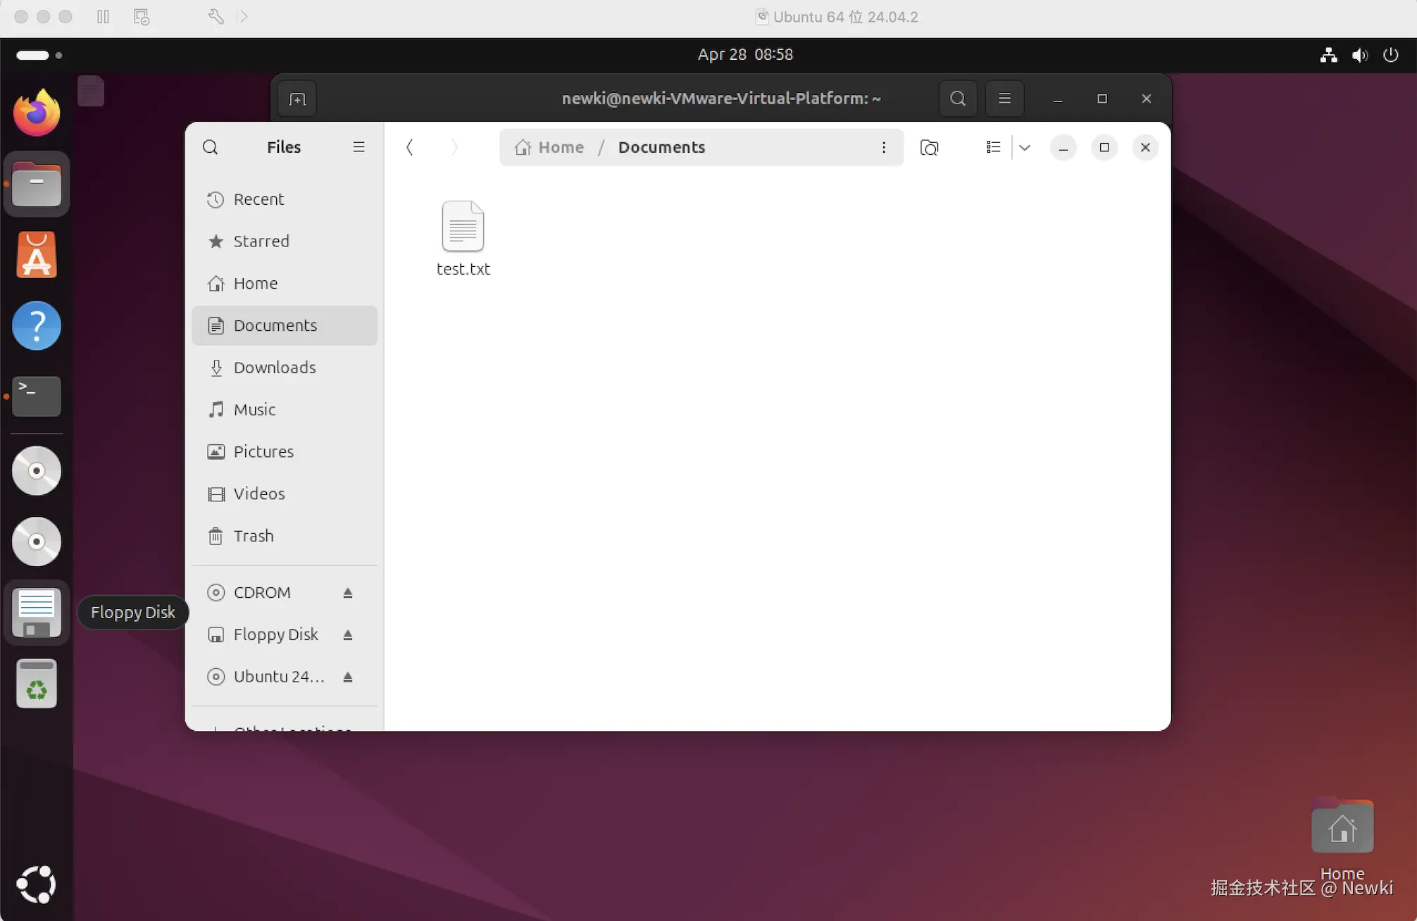Launch Firefox from the dock
This screenshot has width=1417, height=921.
click(37, 113)
